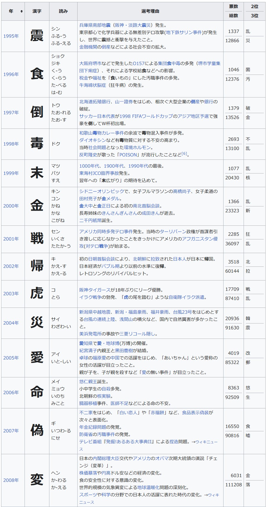
Task: Follow the 新潟県中越地震 link
Action: click(95, 312)
